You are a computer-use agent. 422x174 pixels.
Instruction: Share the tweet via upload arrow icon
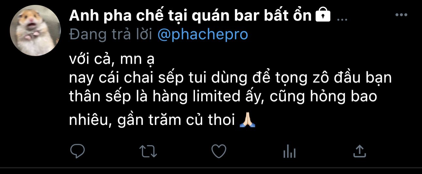360,151
